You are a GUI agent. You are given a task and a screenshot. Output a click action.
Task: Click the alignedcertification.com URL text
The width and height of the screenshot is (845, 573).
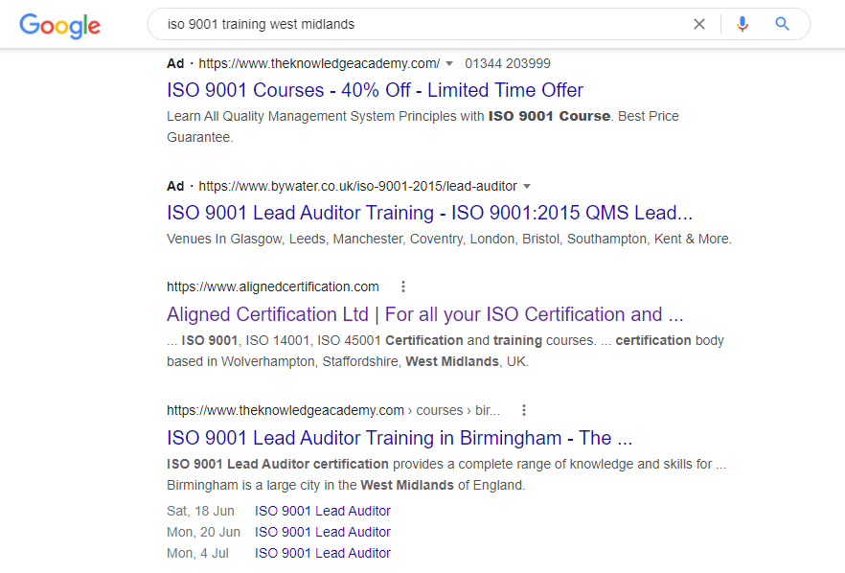tap(273, 286)
